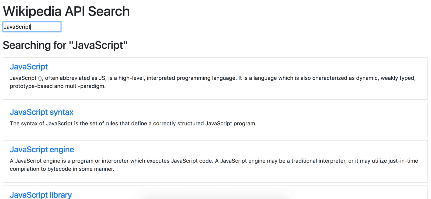Click the JavaScript syntax description sentence
The width and height of the screenshot is (431, 199).
[x=133, y=124]
